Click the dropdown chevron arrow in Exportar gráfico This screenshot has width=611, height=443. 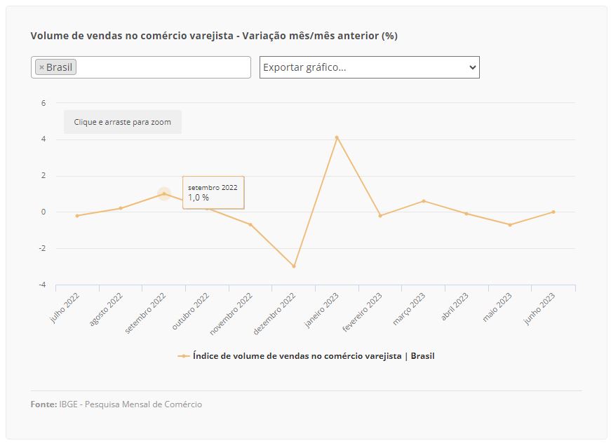(472, 67)
